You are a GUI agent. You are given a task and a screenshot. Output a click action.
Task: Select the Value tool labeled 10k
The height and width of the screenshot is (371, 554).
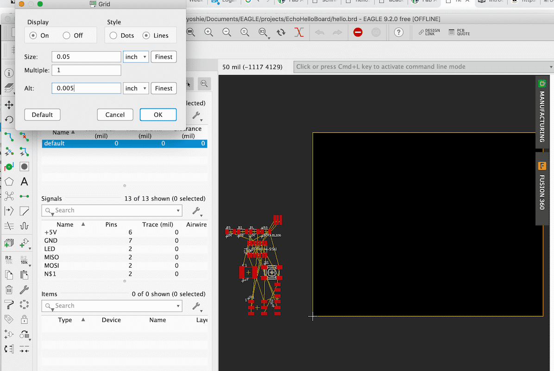(x=24, y=260)
